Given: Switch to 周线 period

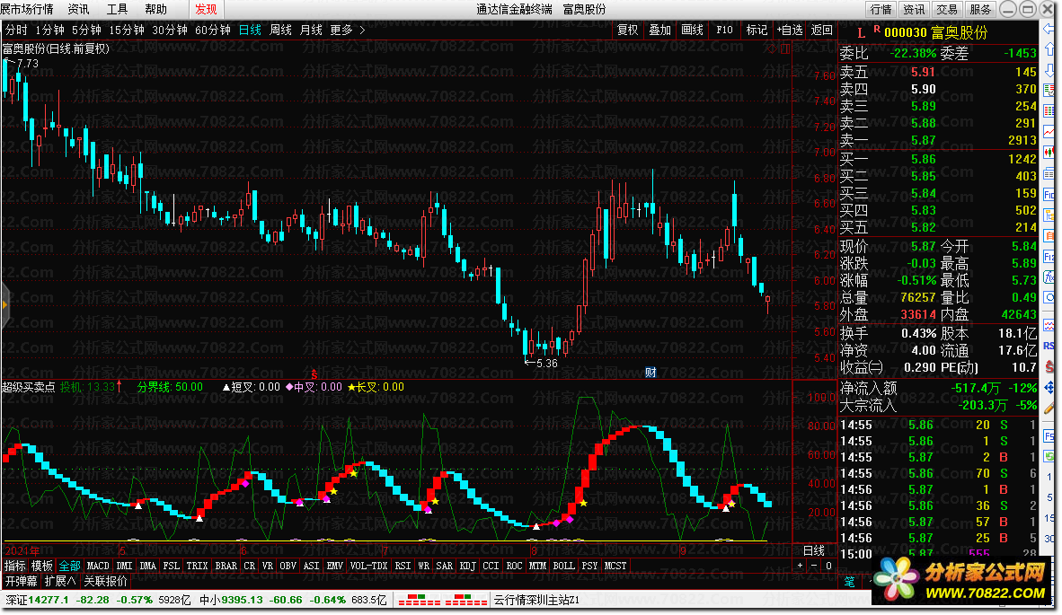Looking at the screenshot, I should coord(280,30).
